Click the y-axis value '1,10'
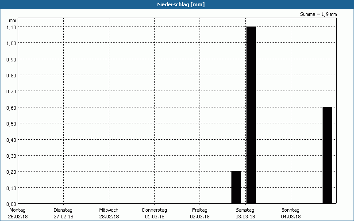The image size is (354, 221). click(x=12, y=27)
